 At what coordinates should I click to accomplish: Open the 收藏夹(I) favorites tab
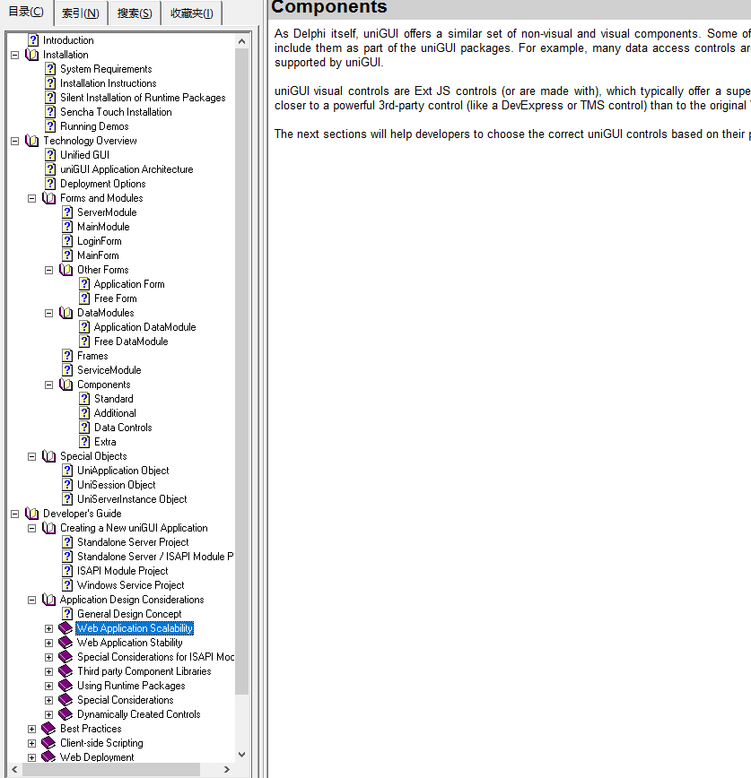point(191,13)
